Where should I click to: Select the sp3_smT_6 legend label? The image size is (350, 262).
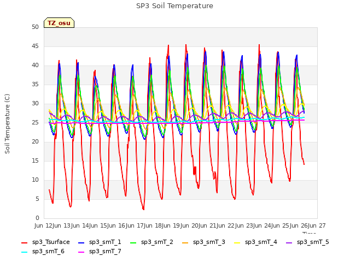click(48, 252)
